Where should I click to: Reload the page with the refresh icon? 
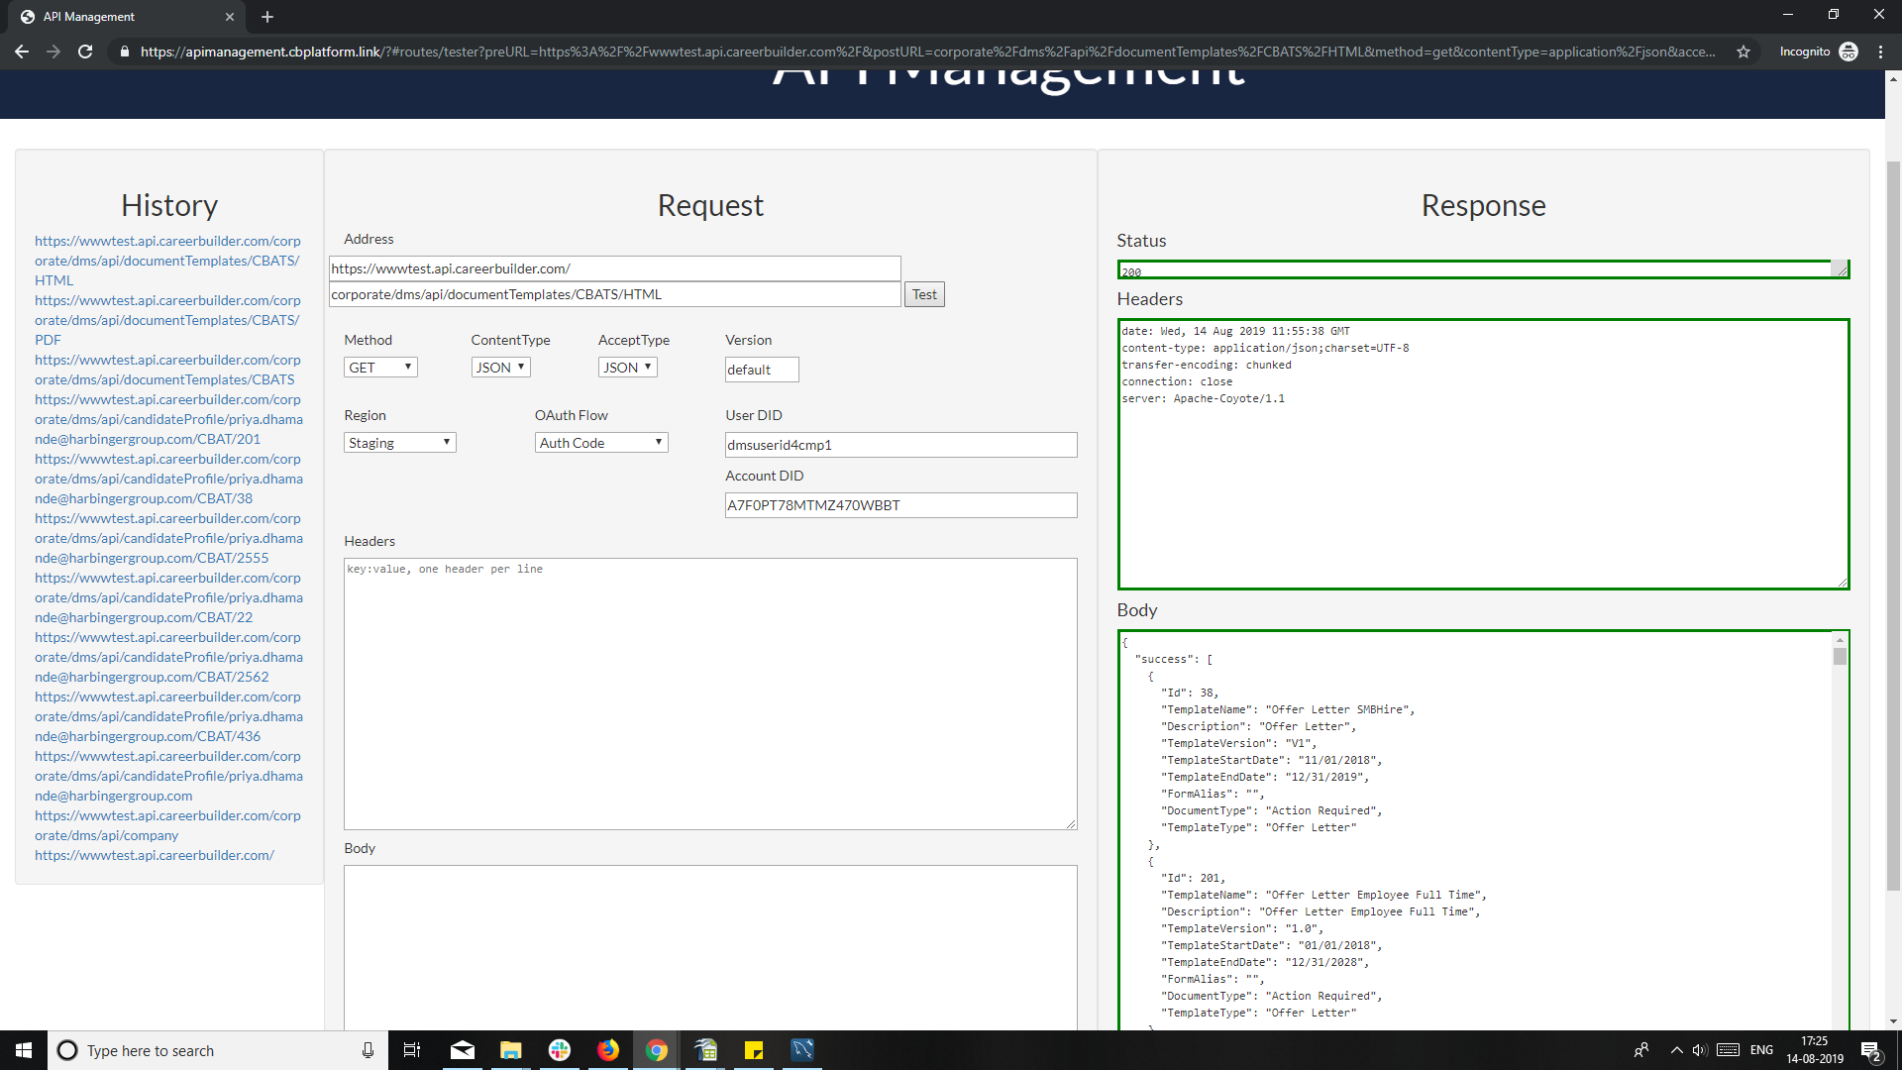click(85, 52)
